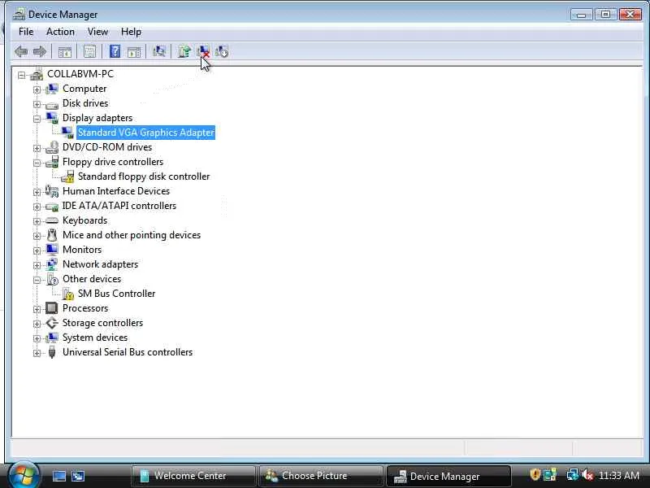Collapse the Display adapters category
The width and height of the screenshot is (650, 488).
pos(37,119)
